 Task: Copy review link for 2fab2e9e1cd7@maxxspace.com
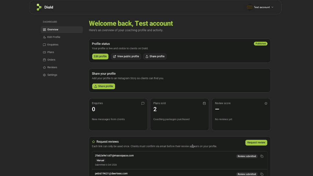262,156
